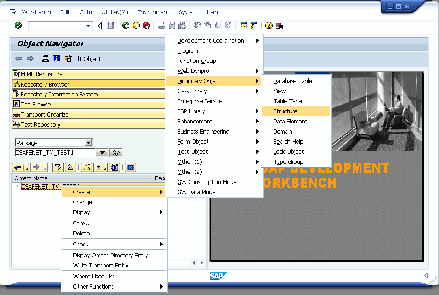Click the Display Superior Object List icon

[x=86, y=167]
